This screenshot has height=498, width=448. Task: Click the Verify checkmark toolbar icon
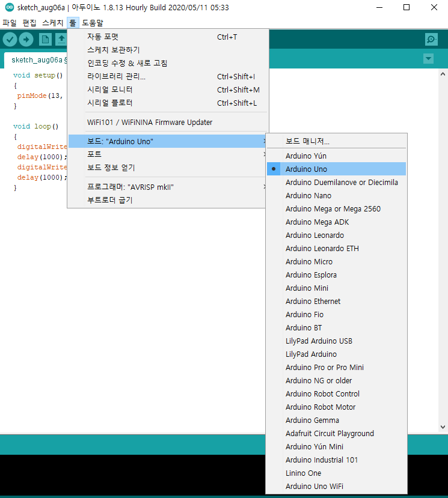[10, 40]
